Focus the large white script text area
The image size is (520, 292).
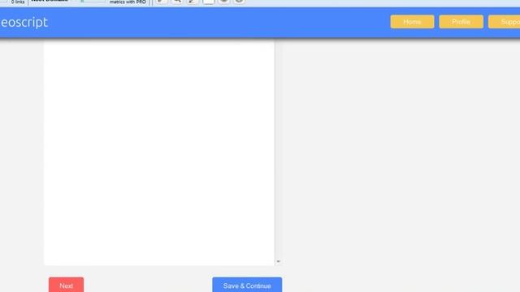pos(159,152)
